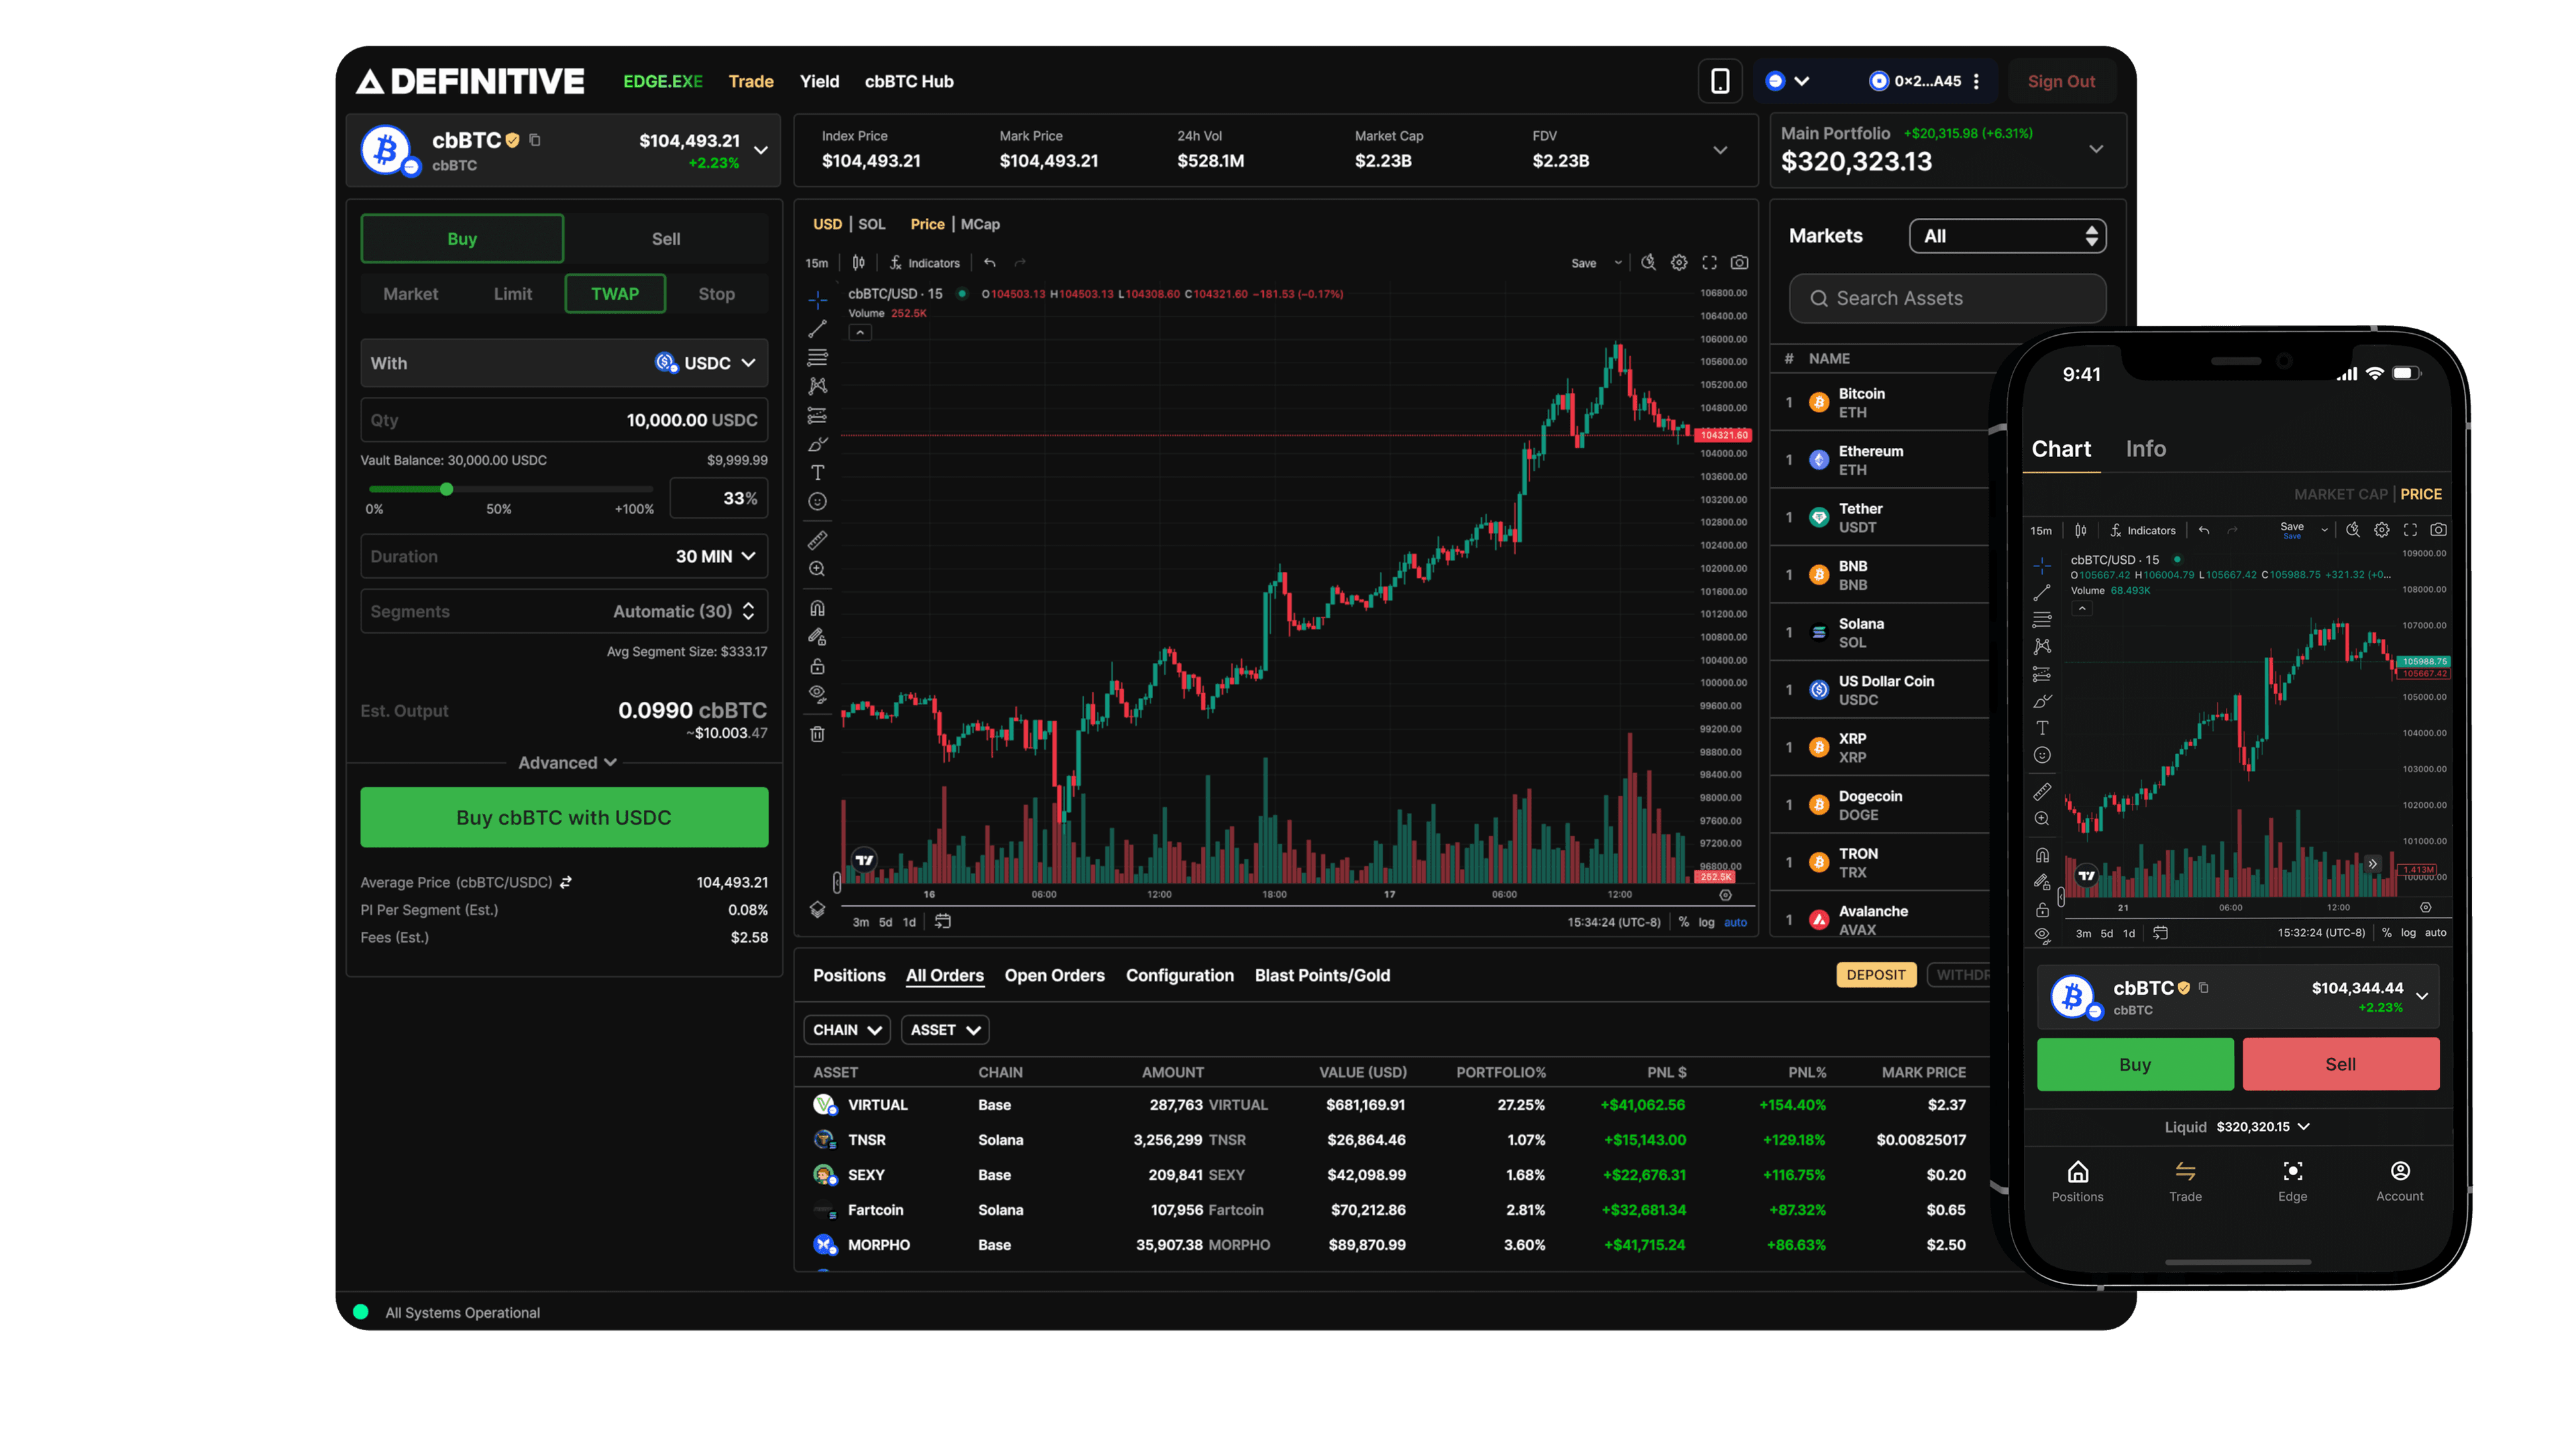Expand the Advanced options section
The width and height of the screenshot is (2576, 1448).
pos(564,762)
